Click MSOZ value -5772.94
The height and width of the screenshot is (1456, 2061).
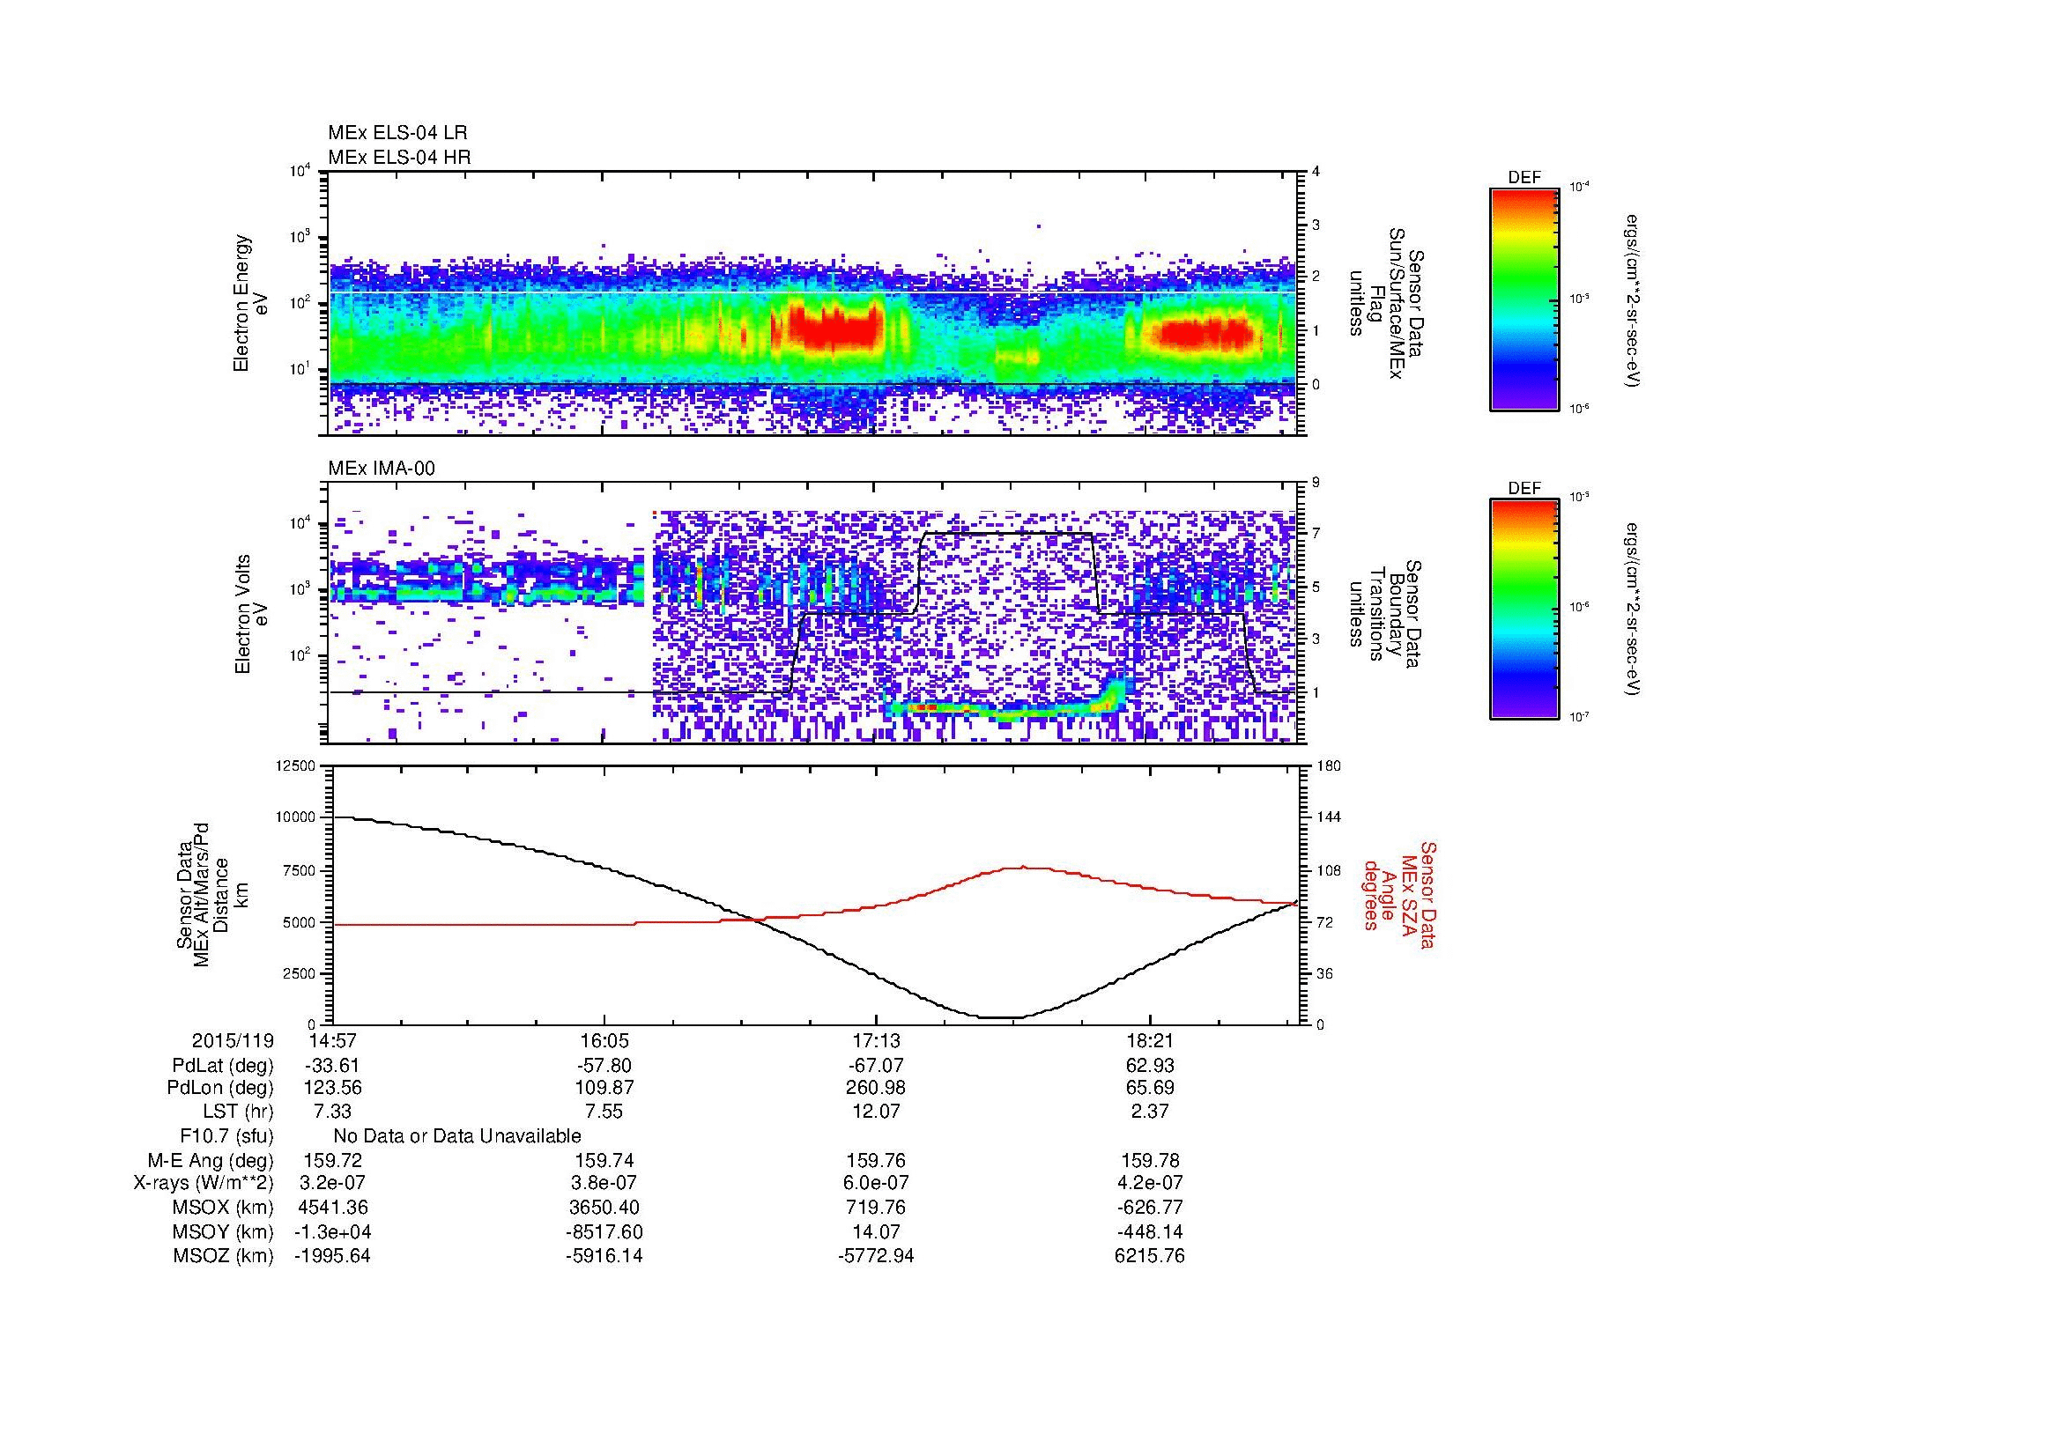pos(876,1255)
